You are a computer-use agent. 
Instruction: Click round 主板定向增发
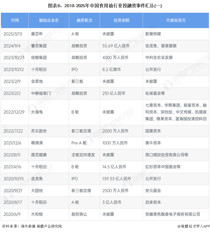point(83,155)
